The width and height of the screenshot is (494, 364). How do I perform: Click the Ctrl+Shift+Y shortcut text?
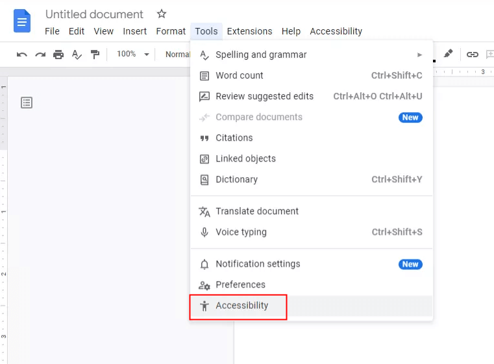(397, 180)
